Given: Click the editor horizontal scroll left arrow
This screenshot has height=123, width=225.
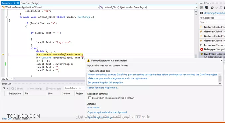Looking at the screenshot, I should [15, 79].
